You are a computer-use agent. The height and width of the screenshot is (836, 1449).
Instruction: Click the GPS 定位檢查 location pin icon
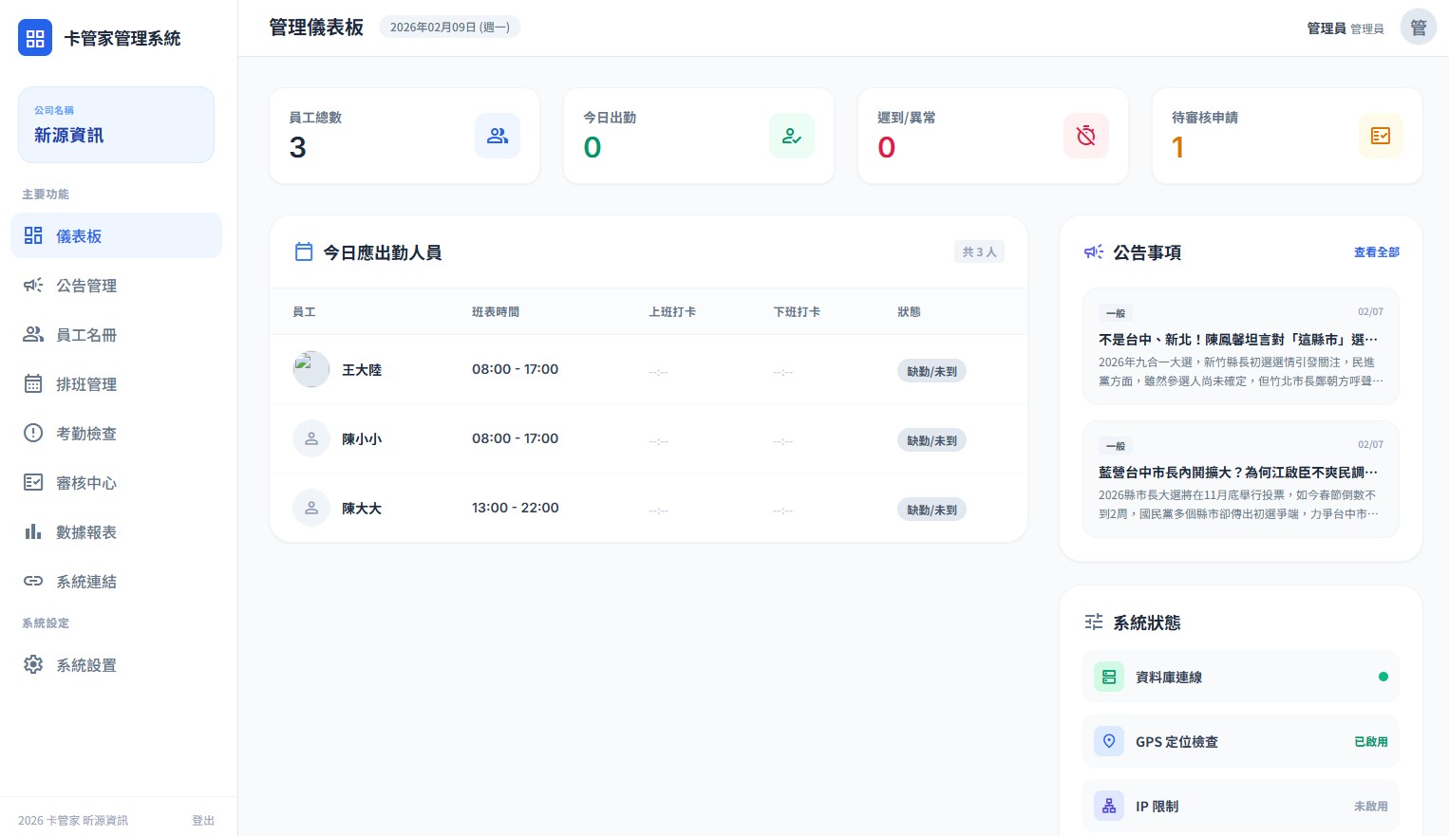1109,741
